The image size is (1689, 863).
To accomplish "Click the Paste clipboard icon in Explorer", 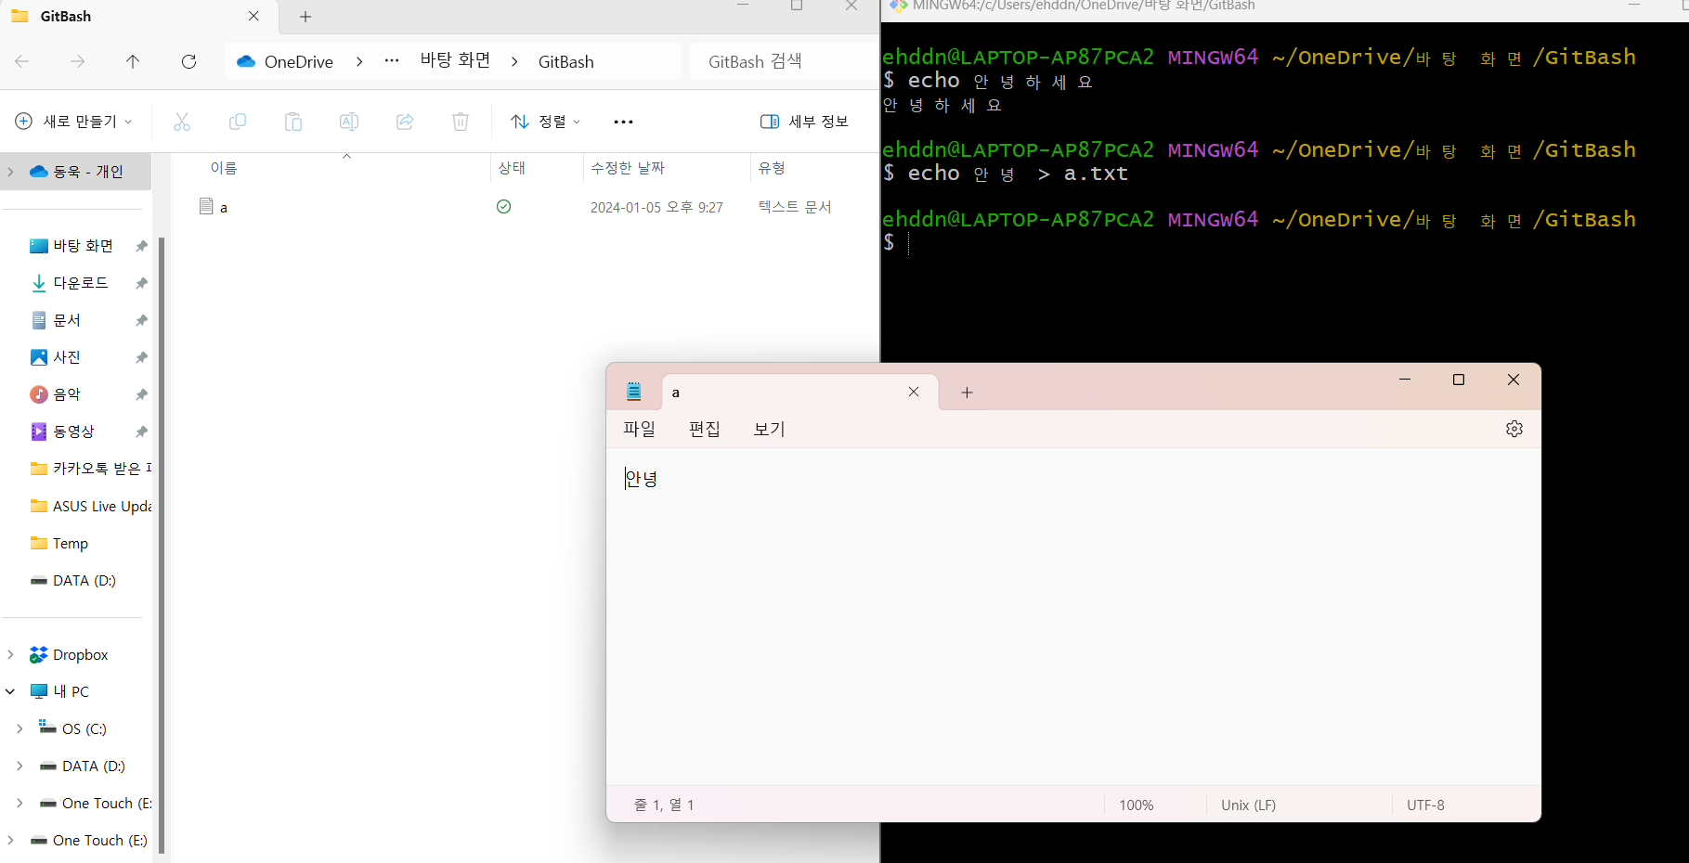I will pos(293,122).
